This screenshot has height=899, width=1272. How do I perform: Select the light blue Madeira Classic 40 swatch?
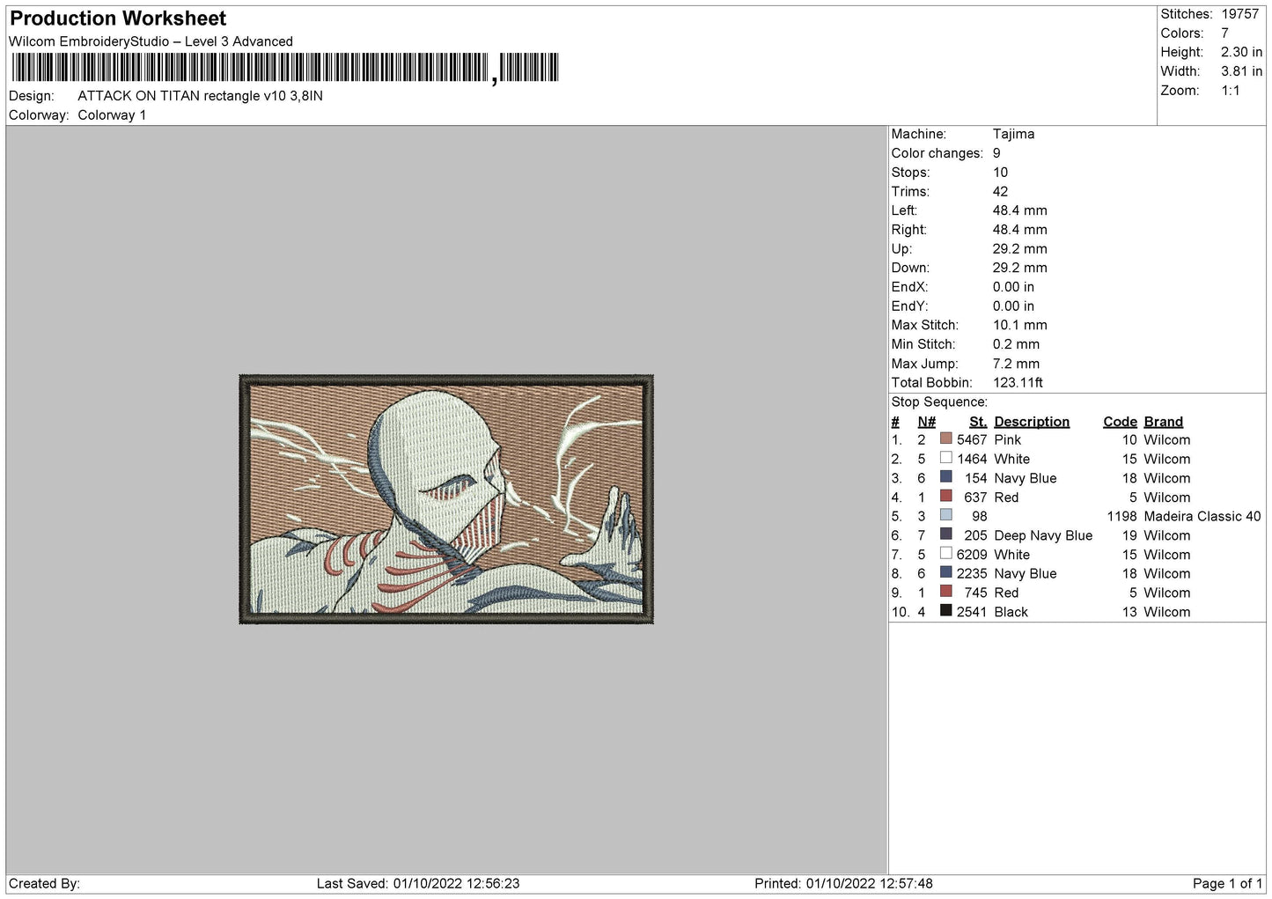pyautogui.click(x=945, y=515)
